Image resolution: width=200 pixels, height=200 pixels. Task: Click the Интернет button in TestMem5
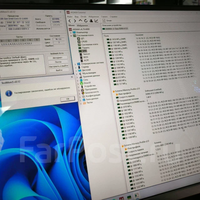(57, 58)
